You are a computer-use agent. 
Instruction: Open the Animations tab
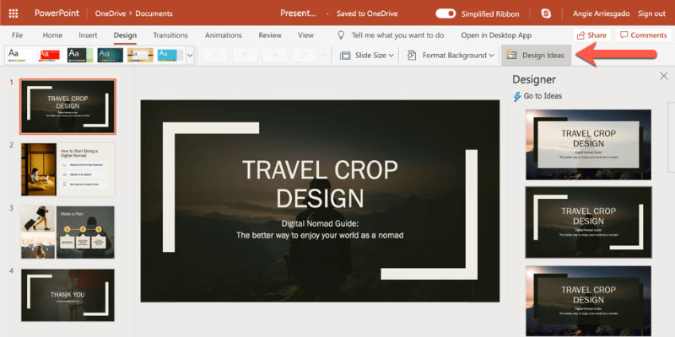pos(224,35)
